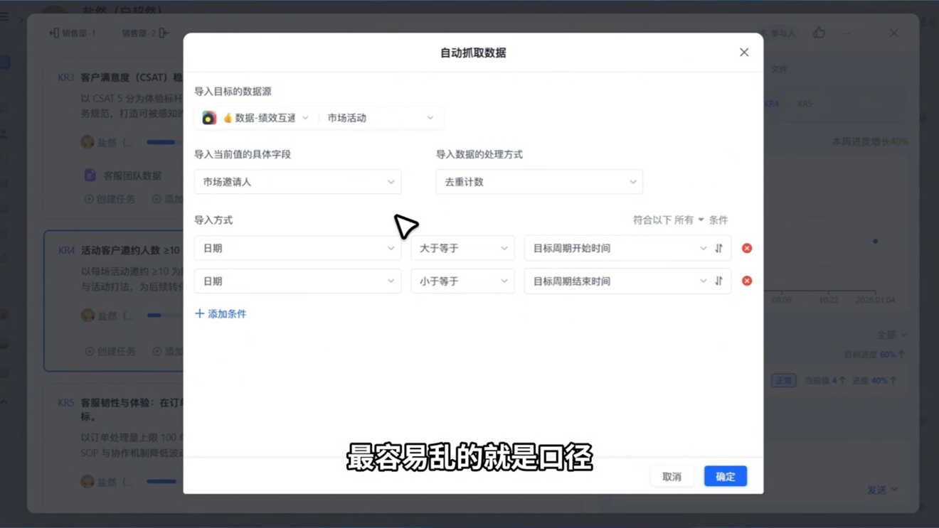Delete the 大于等于 condition row
The width and height of the screenshot is (939, 528).
pyautogui.click(x=747, y=248)
